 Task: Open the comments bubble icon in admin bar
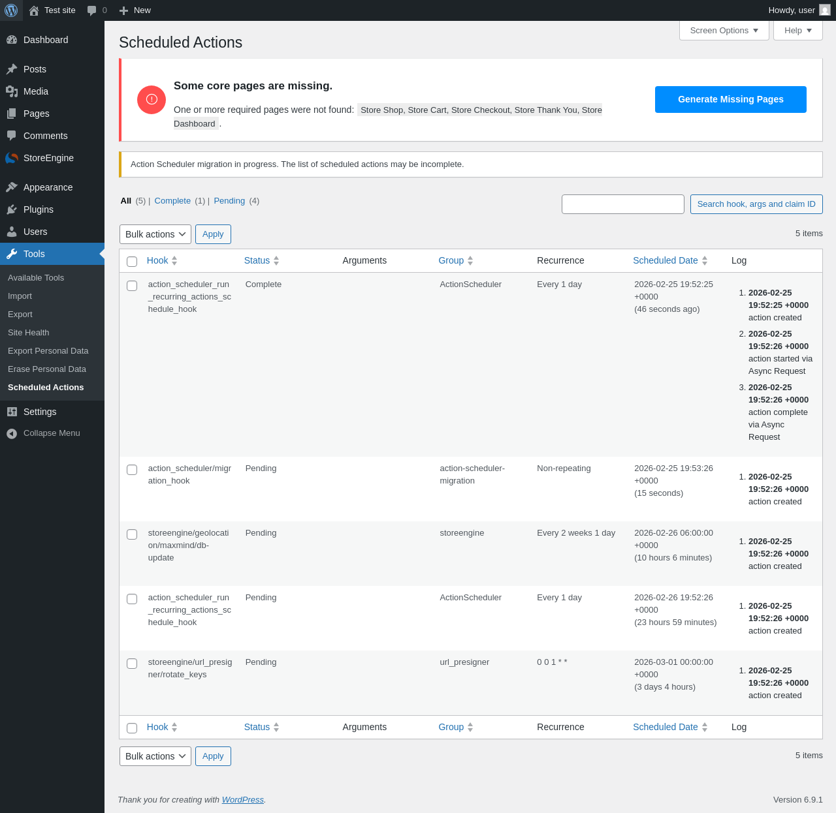point(92,10)
